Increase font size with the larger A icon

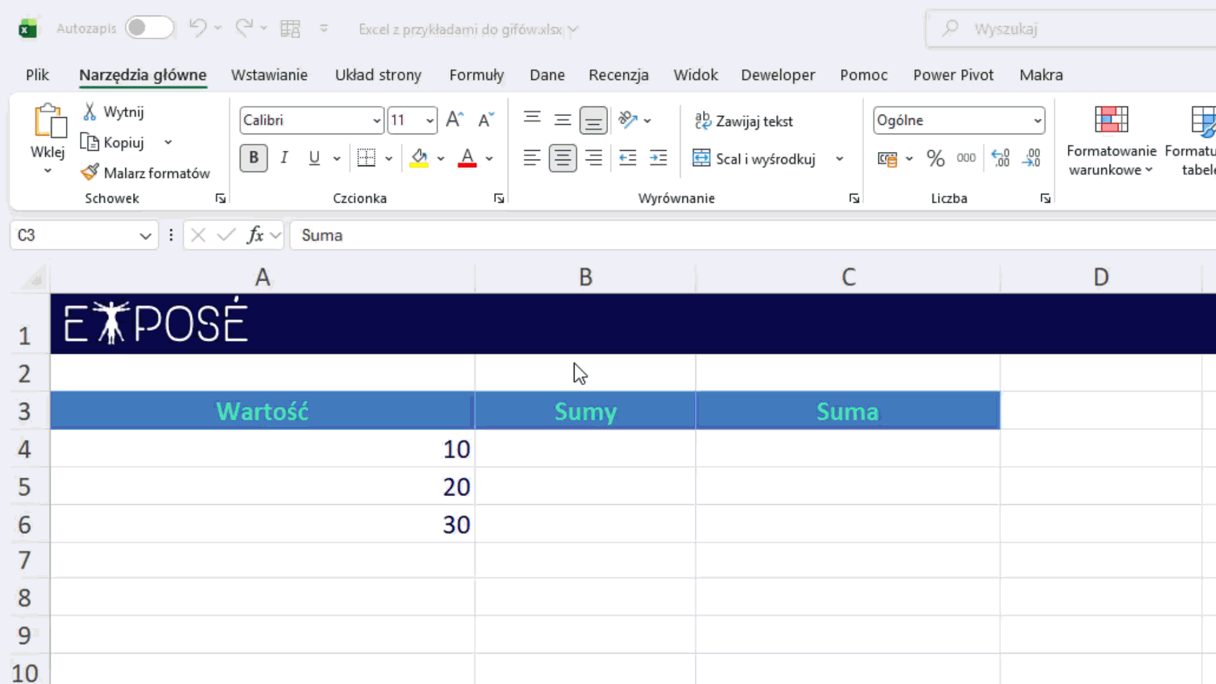(454, 120)
